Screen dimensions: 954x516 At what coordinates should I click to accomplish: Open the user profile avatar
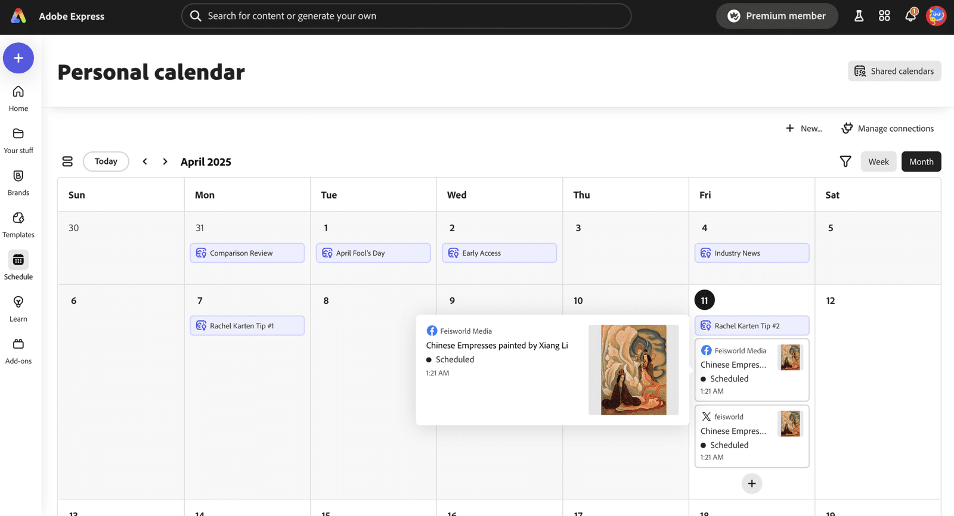pos(936,16)
